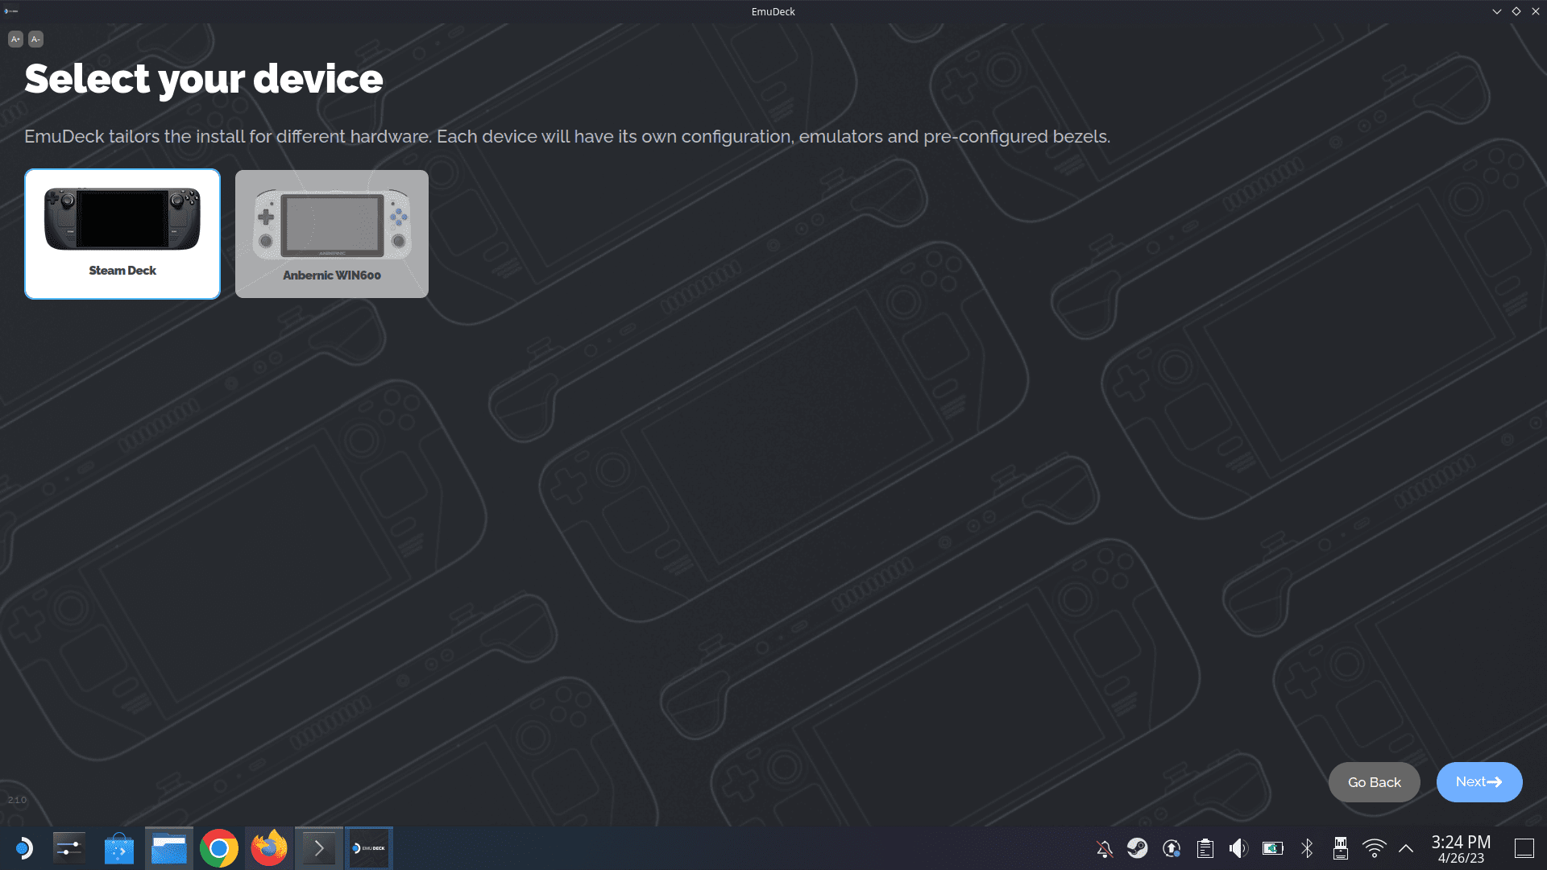Open the application launcher in taskbar
This screenshot has width=1547, height=870.
point(23,848)
